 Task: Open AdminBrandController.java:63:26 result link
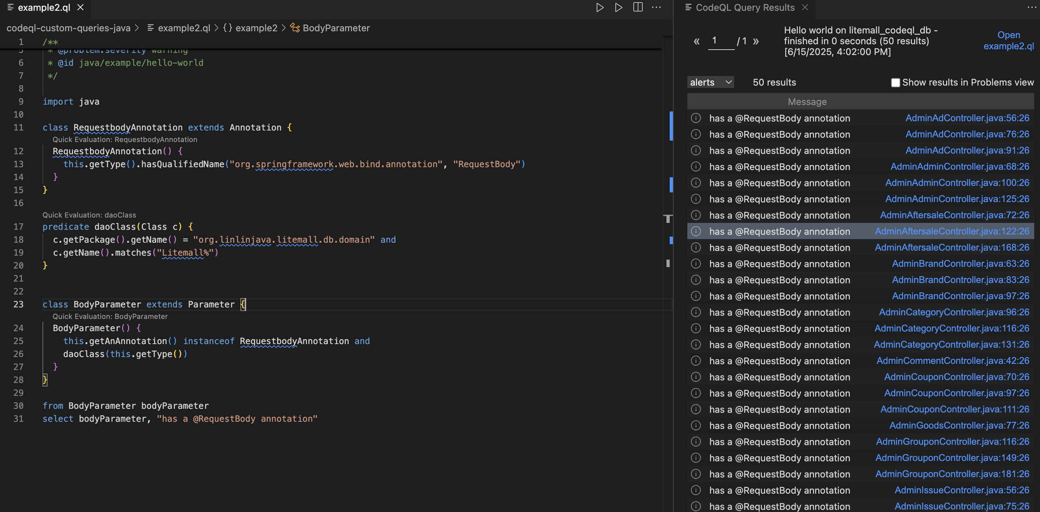(x=960, y=264)
